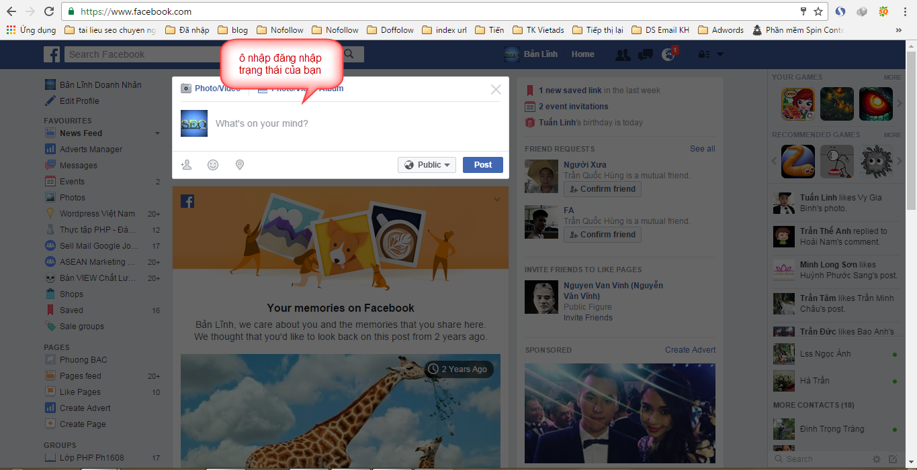Open the See all friend requests link
This screenshot has height=470, width=917.
702,148
